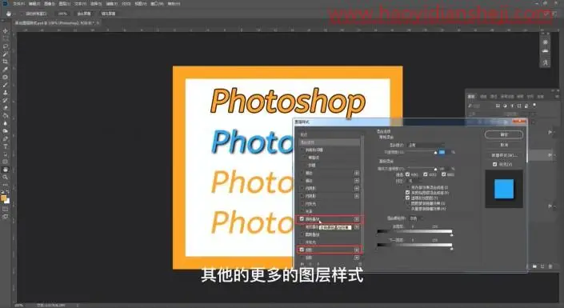Select the Brush tool

[5, 85]
